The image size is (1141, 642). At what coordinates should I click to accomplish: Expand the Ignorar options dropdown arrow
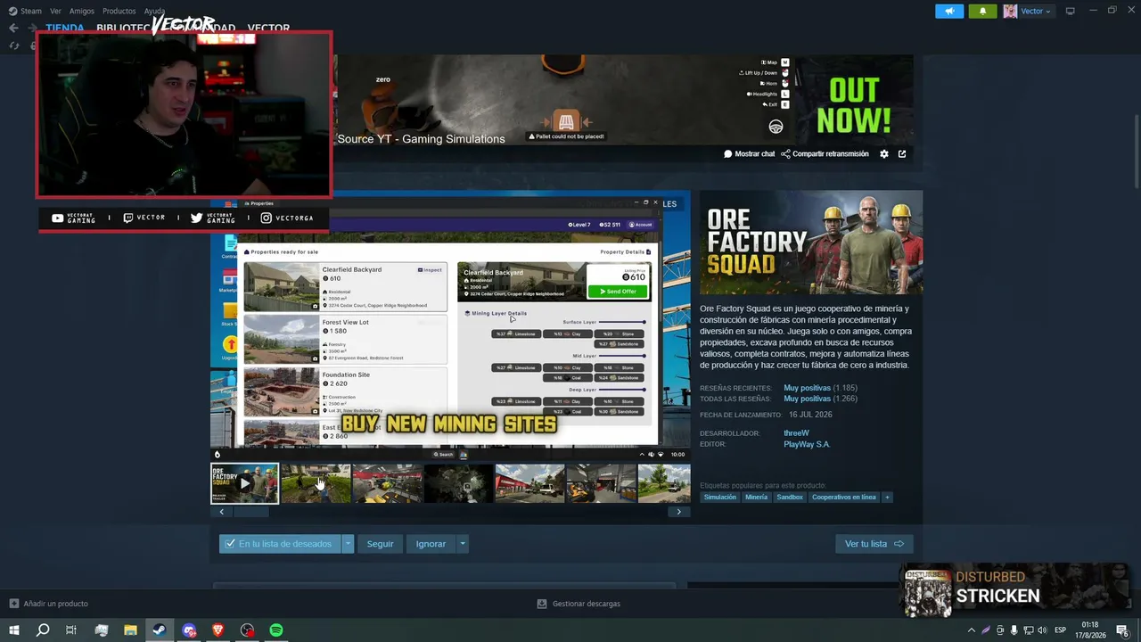462,544
